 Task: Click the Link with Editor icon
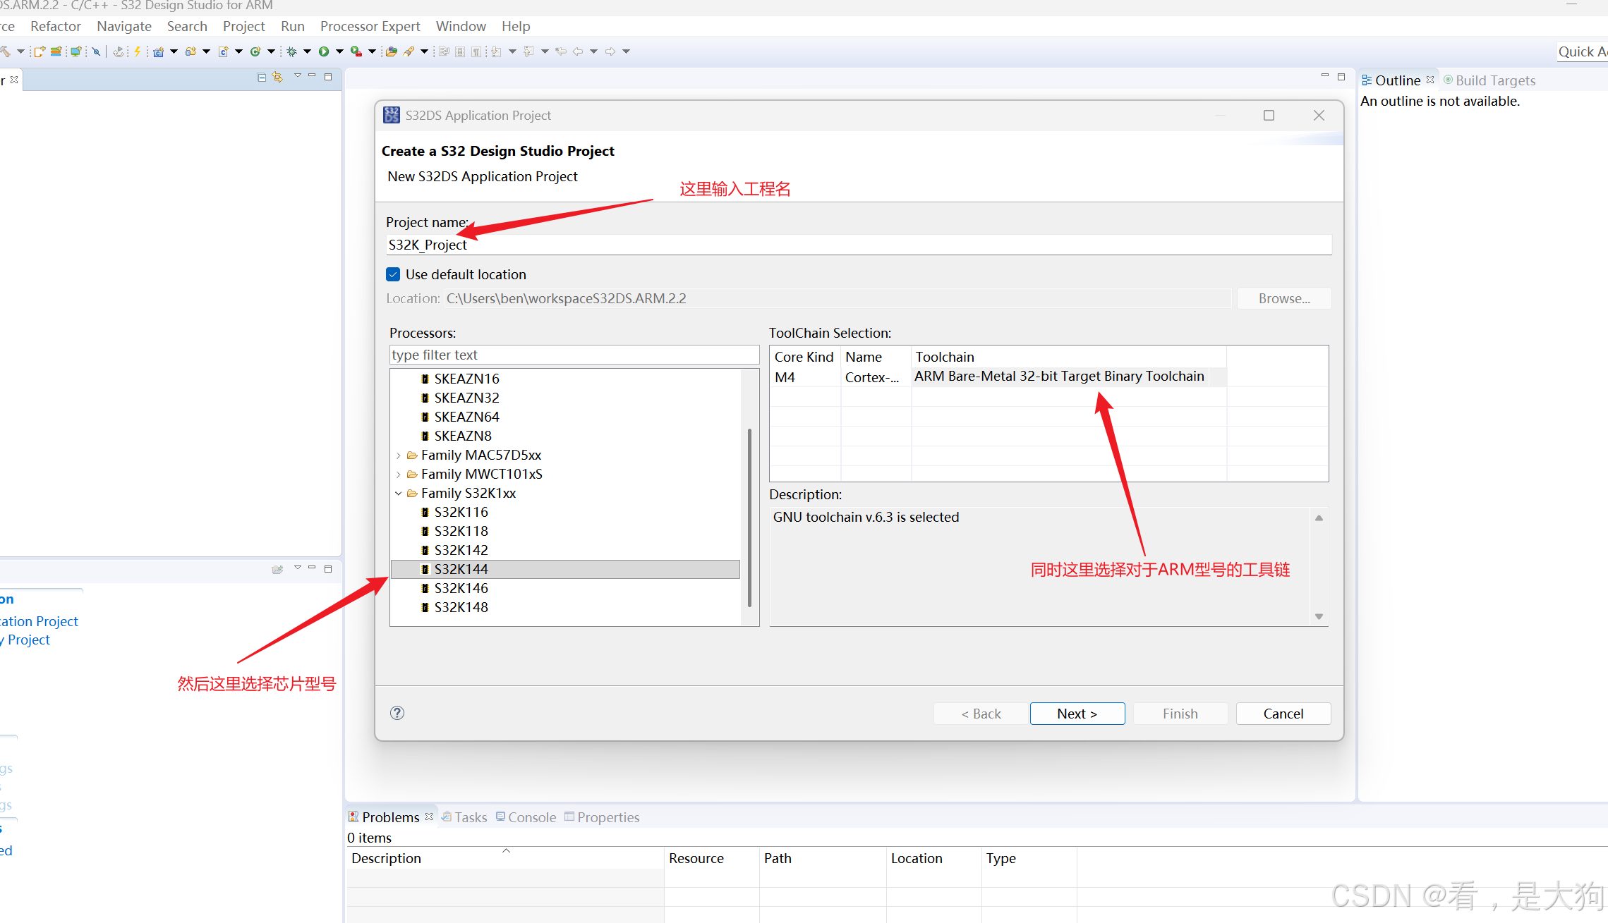tap(277, 77)
